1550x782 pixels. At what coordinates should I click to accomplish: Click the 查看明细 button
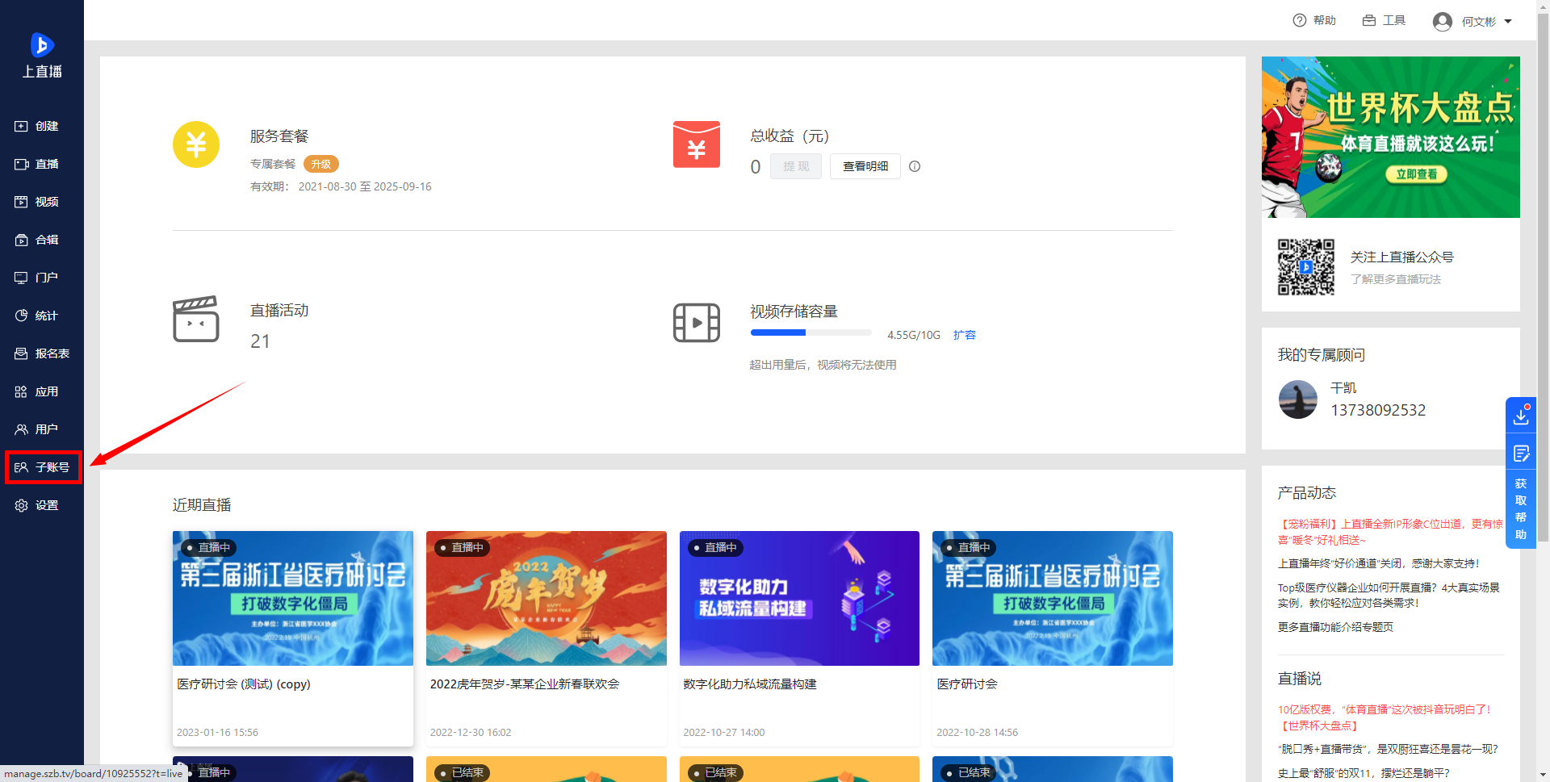click(x=865, y=166)
